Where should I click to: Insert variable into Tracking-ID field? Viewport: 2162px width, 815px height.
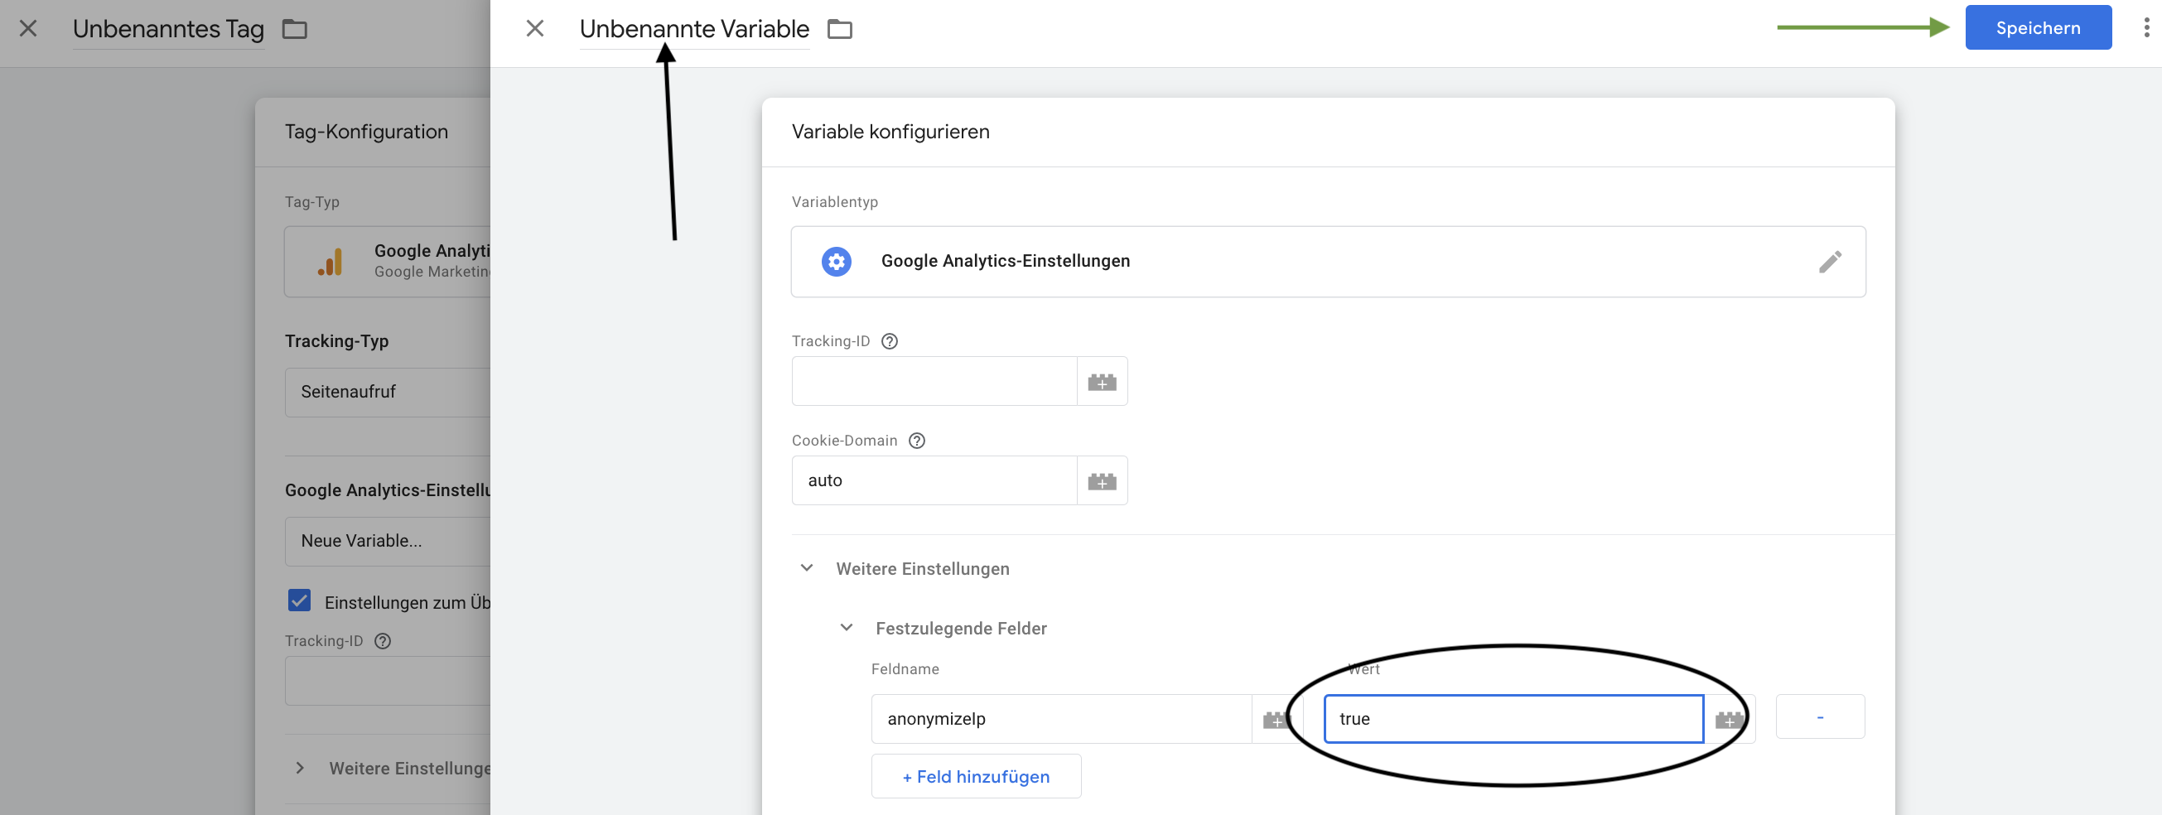pos(1101,382)
